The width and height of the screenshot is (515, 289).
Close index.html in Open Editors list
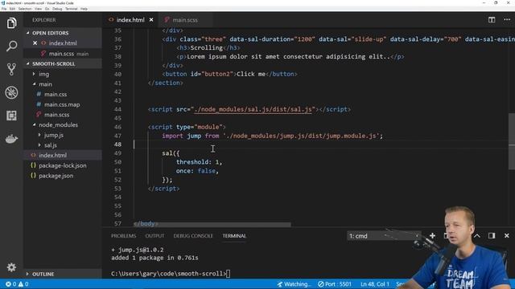[x=35, y=43]
